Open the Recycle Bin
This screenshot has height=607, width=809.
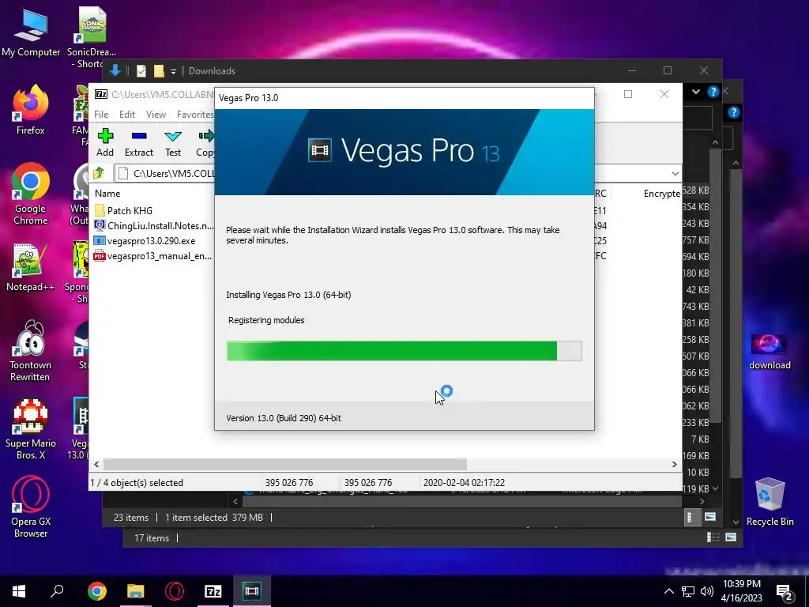click(x=769, y=502)
